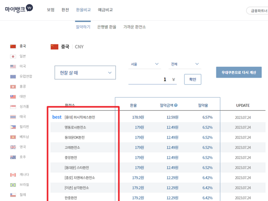This screenshot has height=201, width=268.
Task: Click the [동대문] 스타환전 shop name
Action: point(76,167)
